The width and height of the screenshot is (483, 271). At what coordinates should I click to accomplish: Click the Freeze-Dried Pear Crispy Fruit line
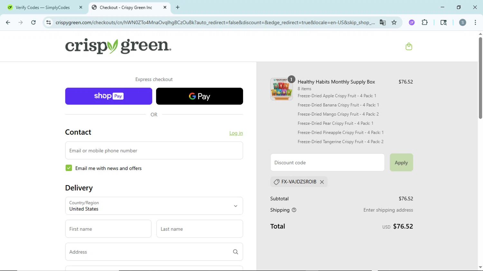335,123
